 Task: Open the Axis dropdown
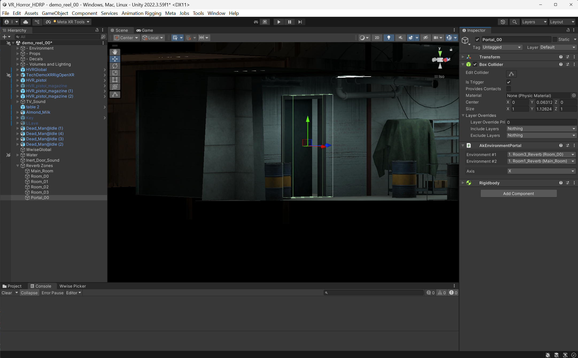coord(541,171)
